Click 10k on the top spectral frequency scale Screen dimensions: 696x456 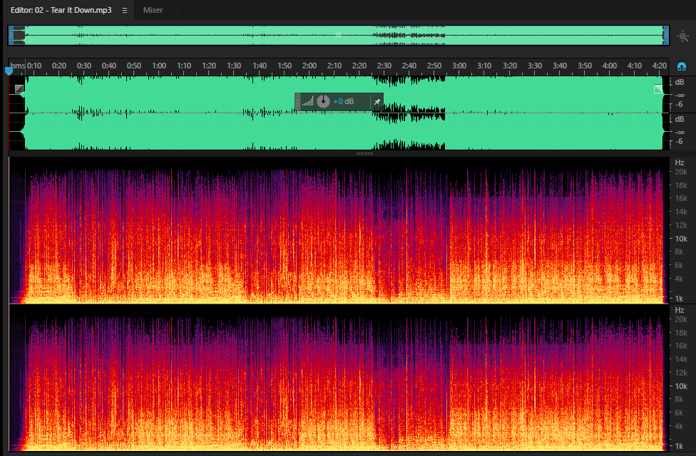point(681,239)
